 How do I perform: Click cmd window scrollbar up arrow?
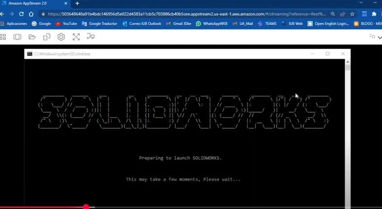(x=347, y=62)
